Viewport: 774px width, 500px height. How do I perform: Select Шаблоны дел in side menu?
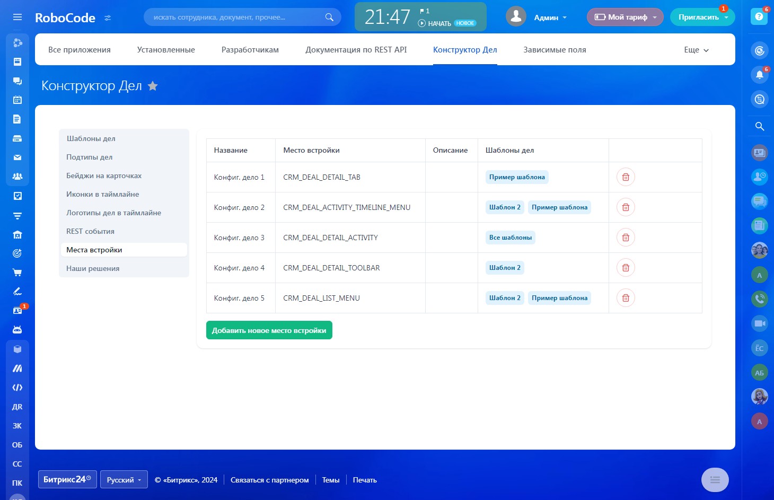click(x=91, y=138)
